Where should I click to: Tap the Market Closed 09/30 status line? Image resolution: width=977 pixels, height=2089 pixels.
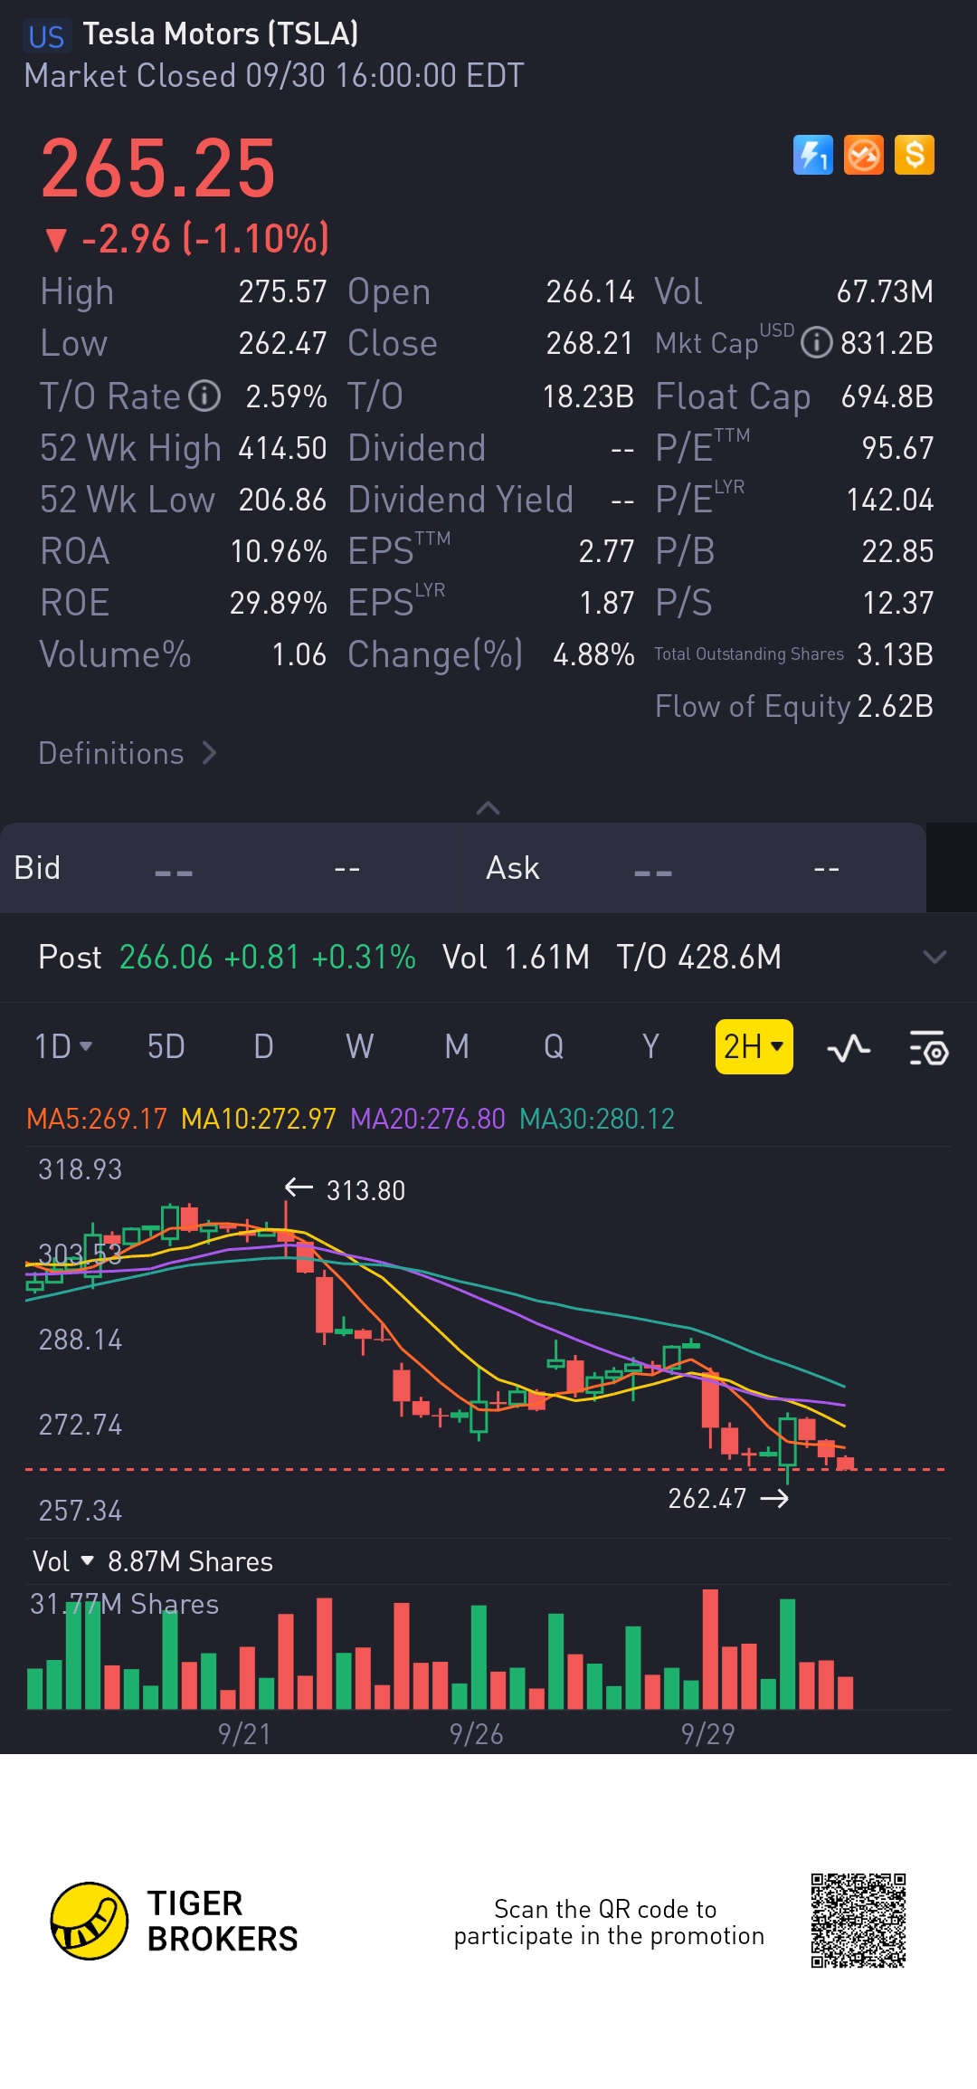[274, 76]
